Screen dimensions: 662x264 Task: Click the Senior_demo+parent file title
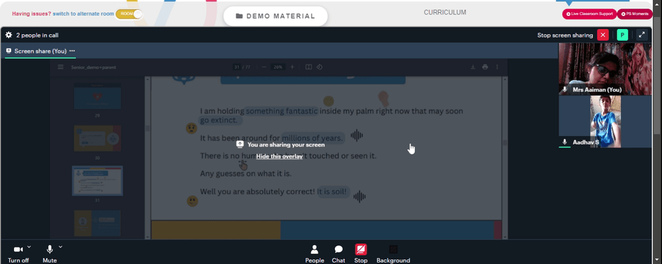pos(94,67)
